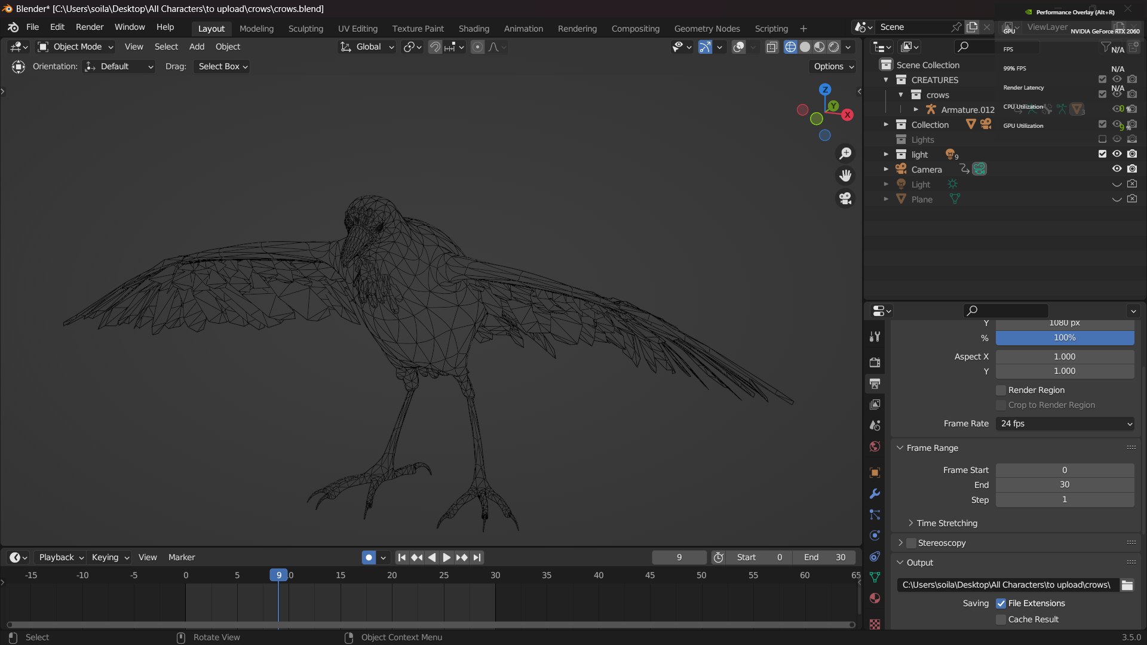Open Keying settings in timeline
Screen dimensions: 1147x645
pyautogui.click(x=110, y=557)
